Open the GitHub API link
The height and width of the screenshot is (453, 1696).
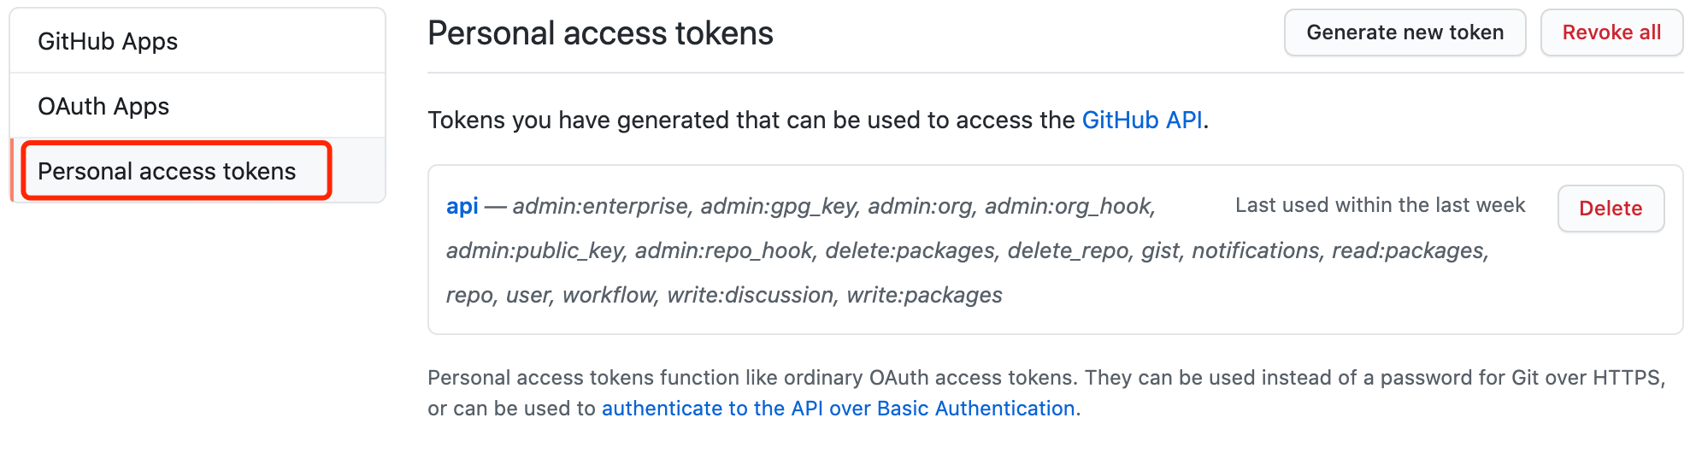[1142, 120]
